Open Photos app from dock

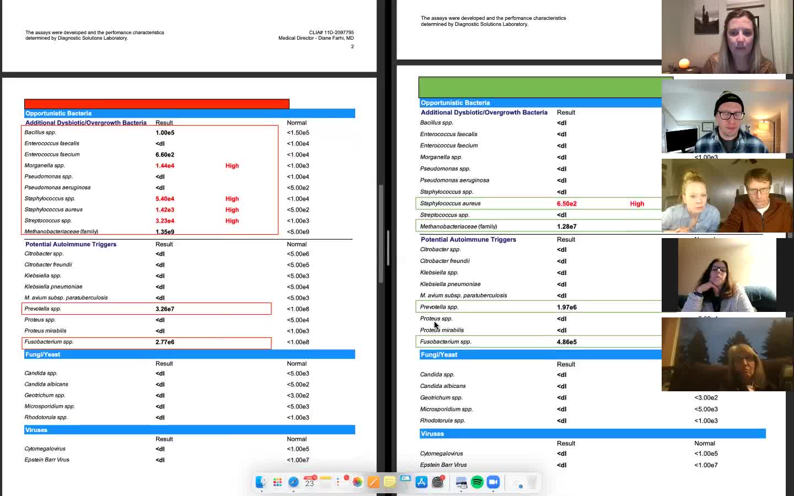(x=357, y=482)
